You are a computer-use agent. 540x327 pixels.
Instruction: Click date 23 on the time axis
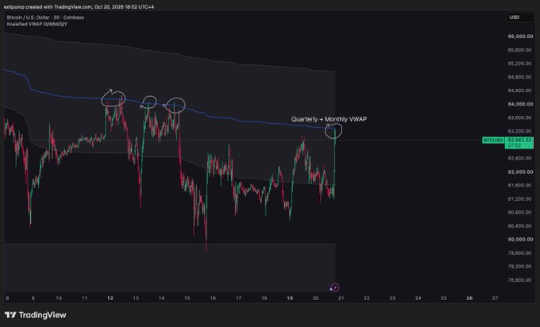(392, 298)
